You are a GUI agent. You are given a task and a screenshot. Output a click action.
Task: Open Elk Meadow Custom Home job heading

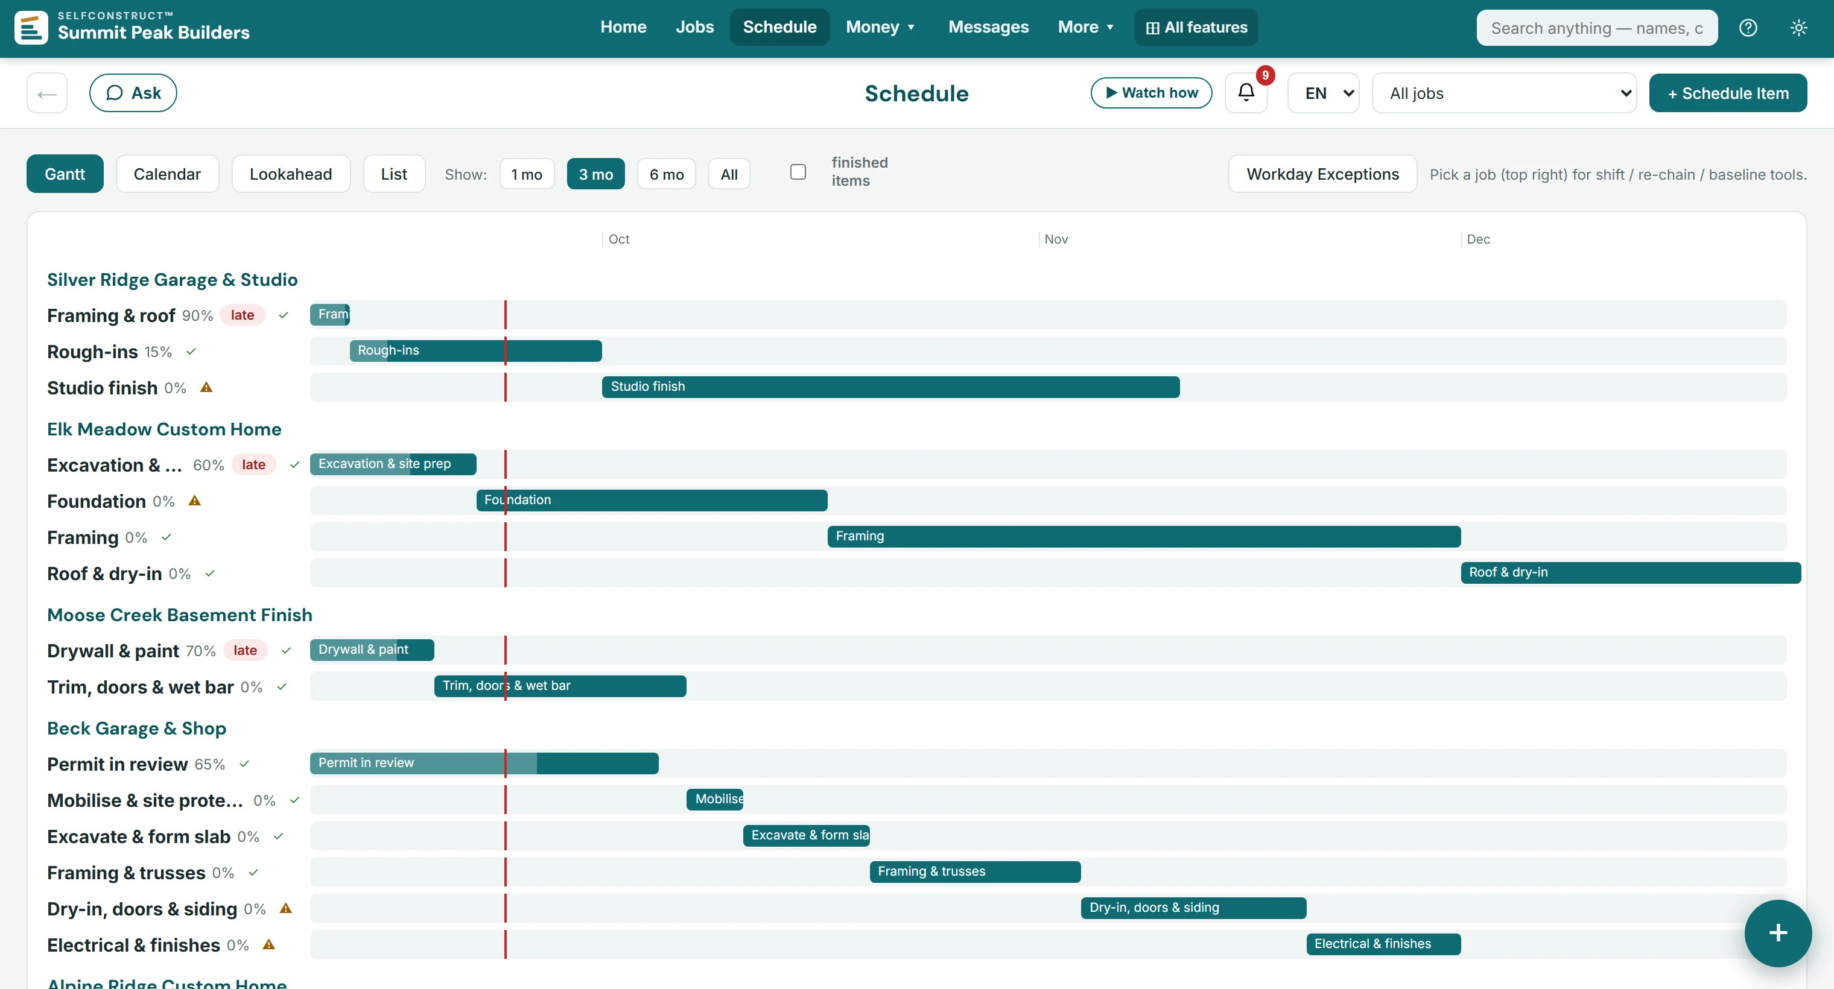[165, 429]
